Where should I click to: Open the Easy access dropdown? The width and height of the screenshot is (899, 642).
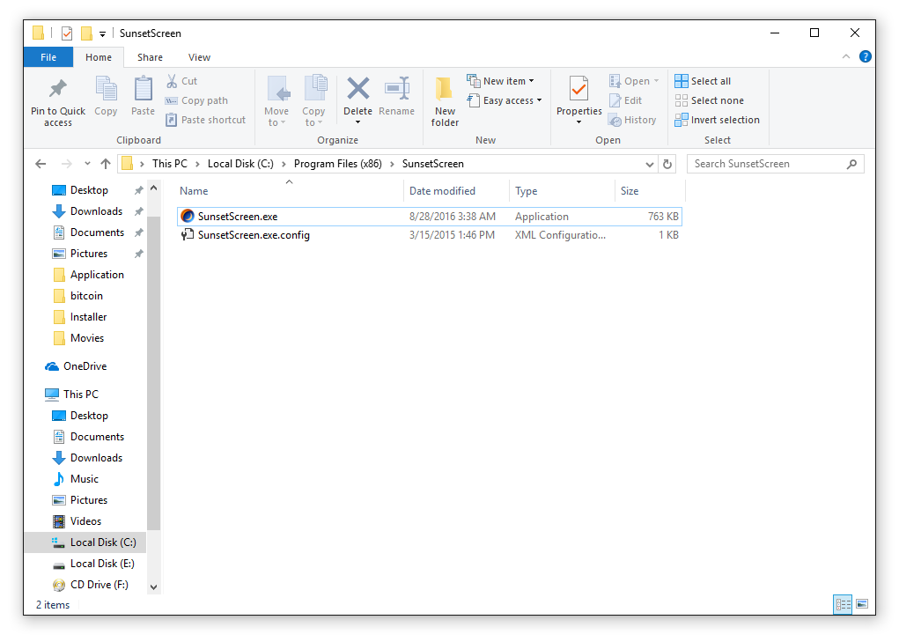tap(504, 100)
